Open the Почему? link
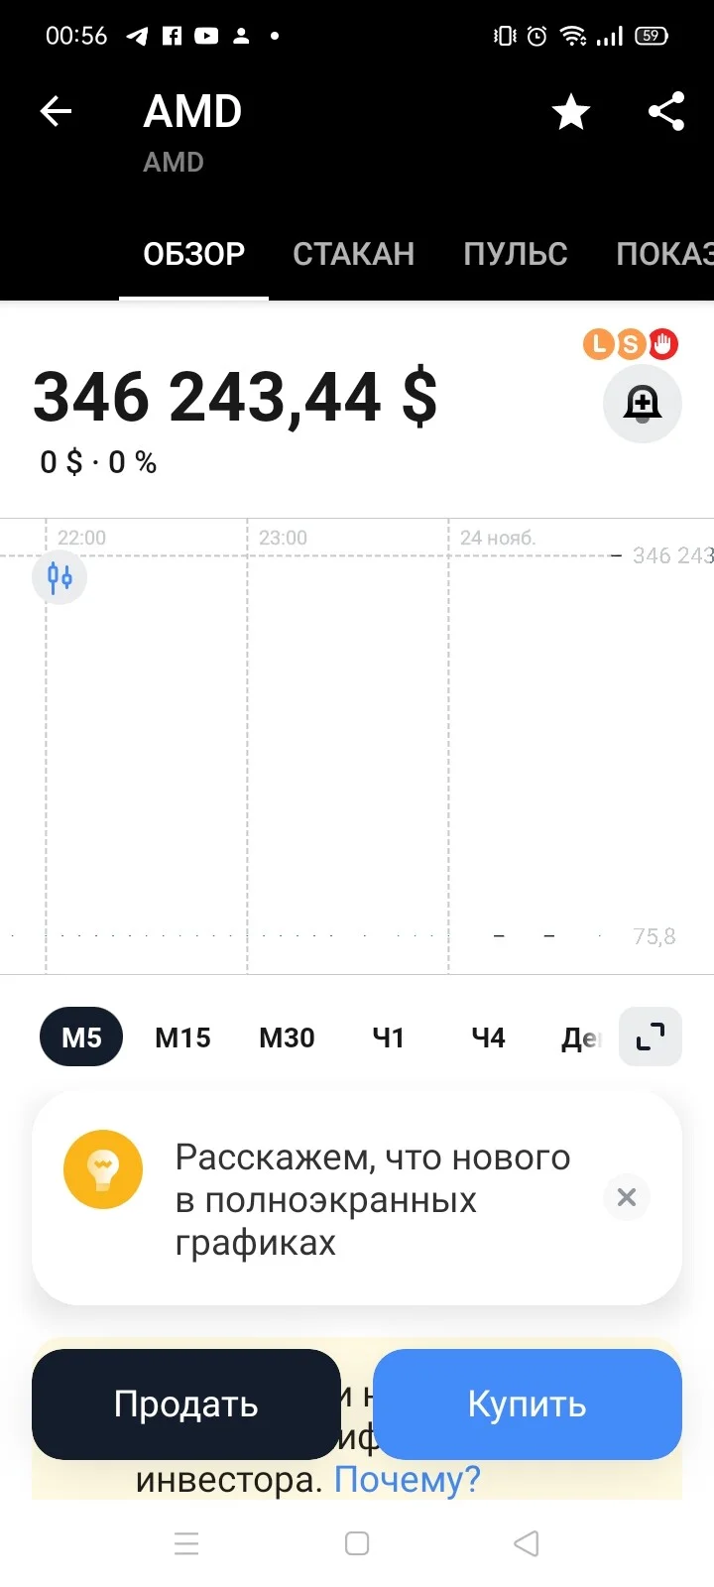This screenshot has width=714, height=1587. [408, 1480]
